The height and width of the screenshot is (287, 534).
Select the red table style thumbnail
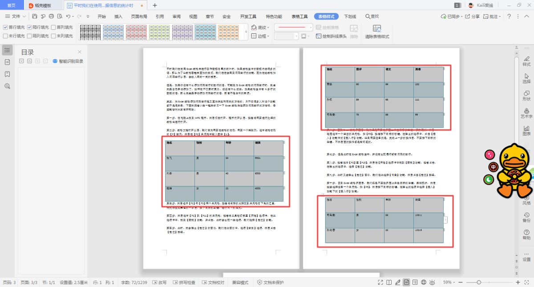coord(136,32)
